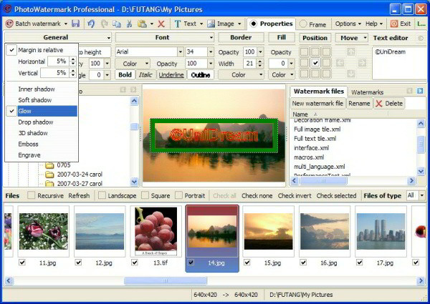Open the font size 34 dropdown
This screenshot has height=304, width=430.
point(210,52)
